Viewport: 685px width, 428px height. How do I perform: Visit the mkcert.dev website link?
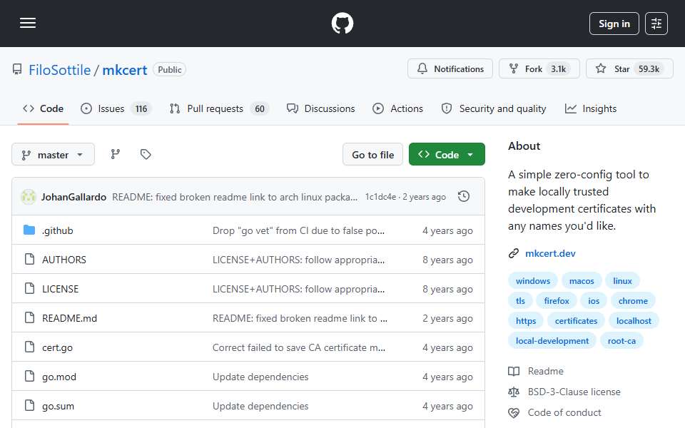(550, 253)
